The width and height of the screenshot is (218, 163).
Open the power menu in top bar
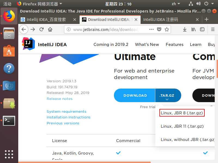pyautogui.click(x=206, y=4)
